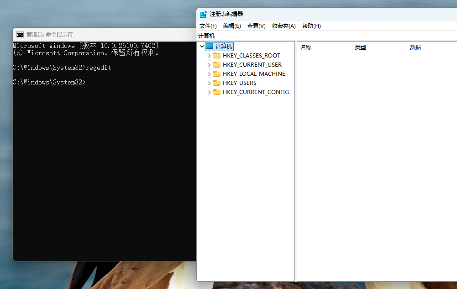Open the 查看(V) menu
Screen dimensions: 457x289
[257, 26]
